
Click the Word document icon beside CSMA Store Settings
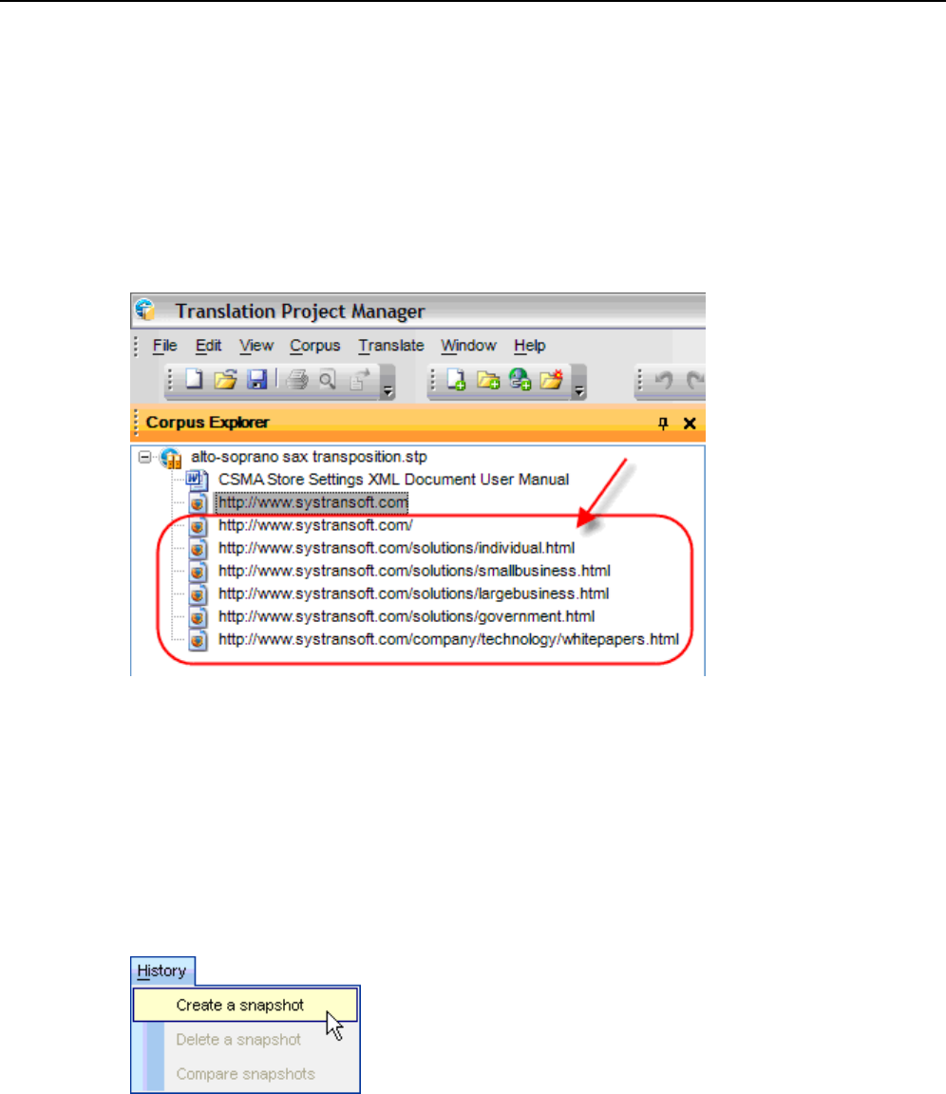(x=197, y=480)
